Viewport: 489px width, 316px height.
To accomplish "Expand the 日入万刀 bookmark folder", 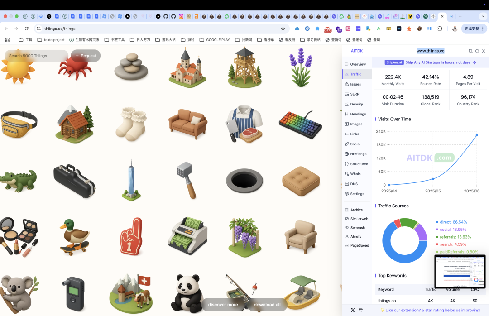I will pos(140,40).
